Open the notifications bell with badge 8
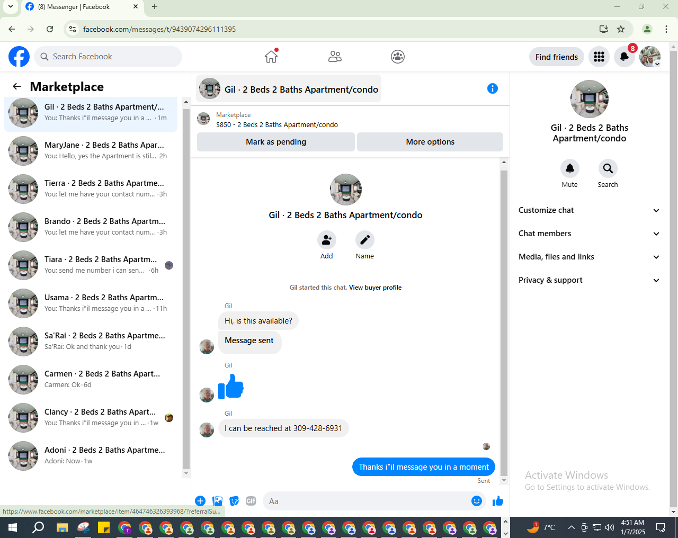Image resolution: width=678 pixels, height=538 pixels. pos(625,57)
